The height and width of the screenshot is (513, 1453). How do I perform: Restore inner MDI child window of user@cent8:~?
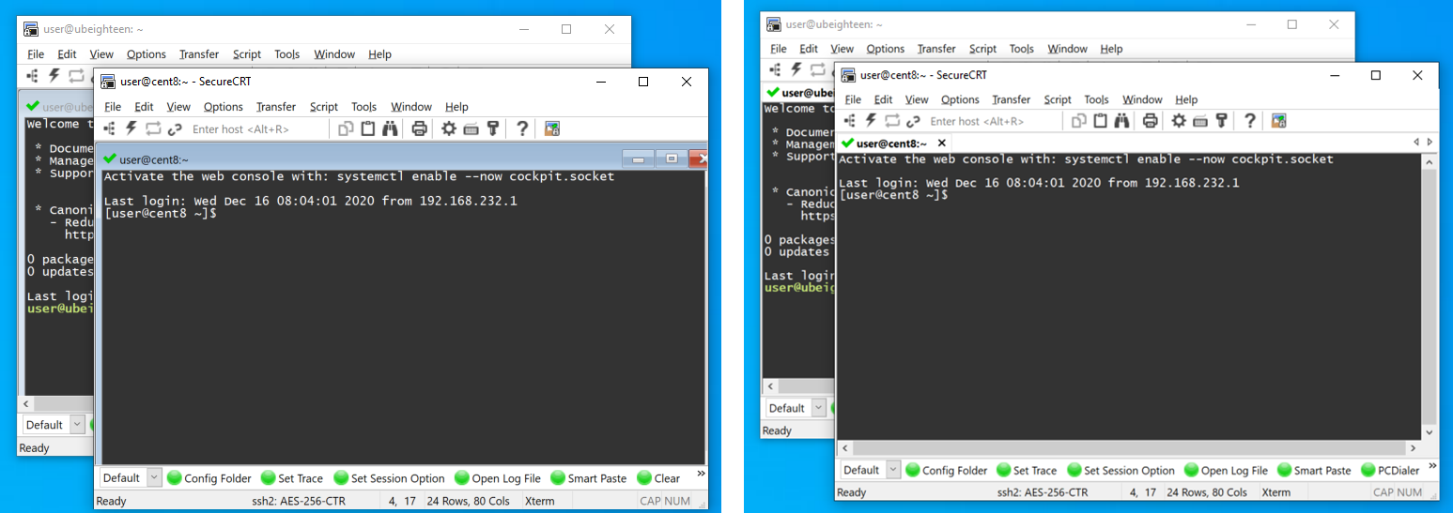(672, 158)
